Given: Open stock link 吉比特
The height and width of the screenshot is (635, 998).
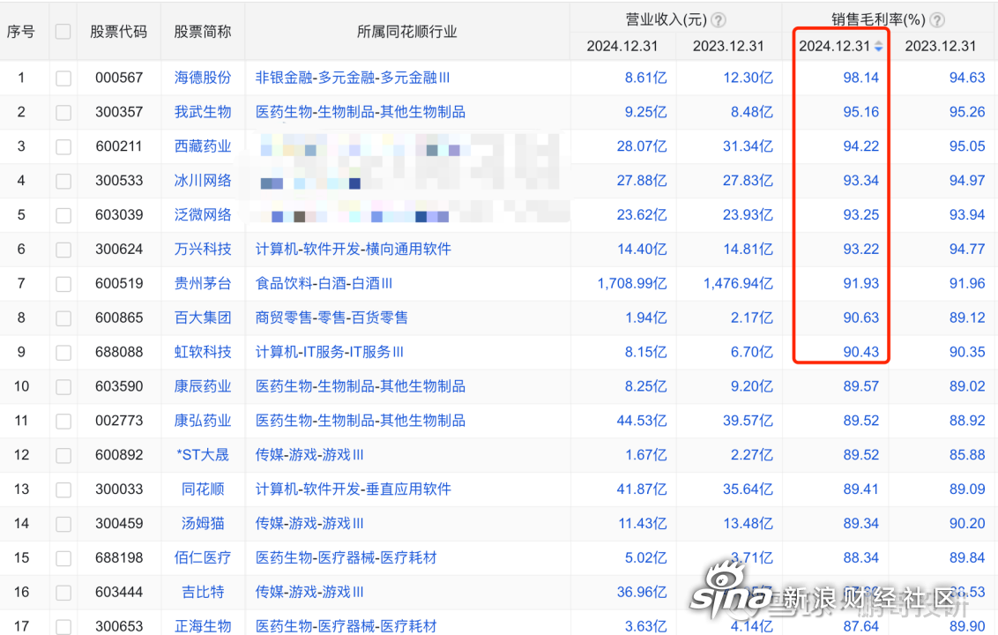Looking at the screenshot, I should point(203,593).
